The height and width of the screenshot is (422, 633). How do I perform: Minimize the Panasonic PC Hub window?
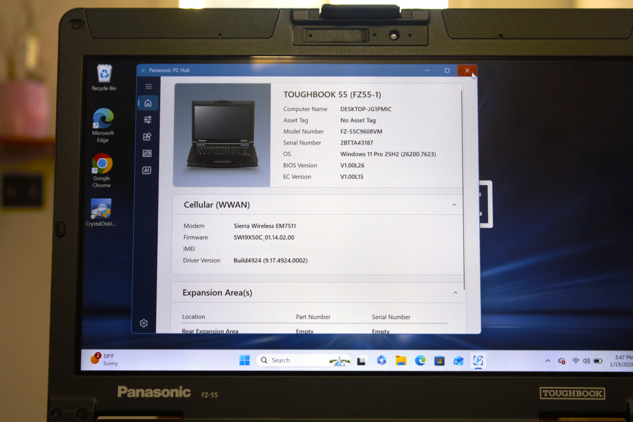tap(428, 70)
